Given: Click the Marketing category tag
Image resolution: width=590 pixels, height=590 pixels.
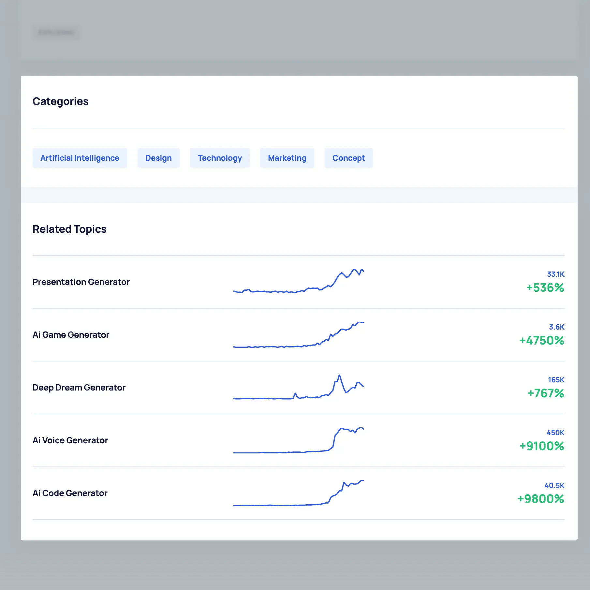Looking at the screenshot, I should [287, 158].
